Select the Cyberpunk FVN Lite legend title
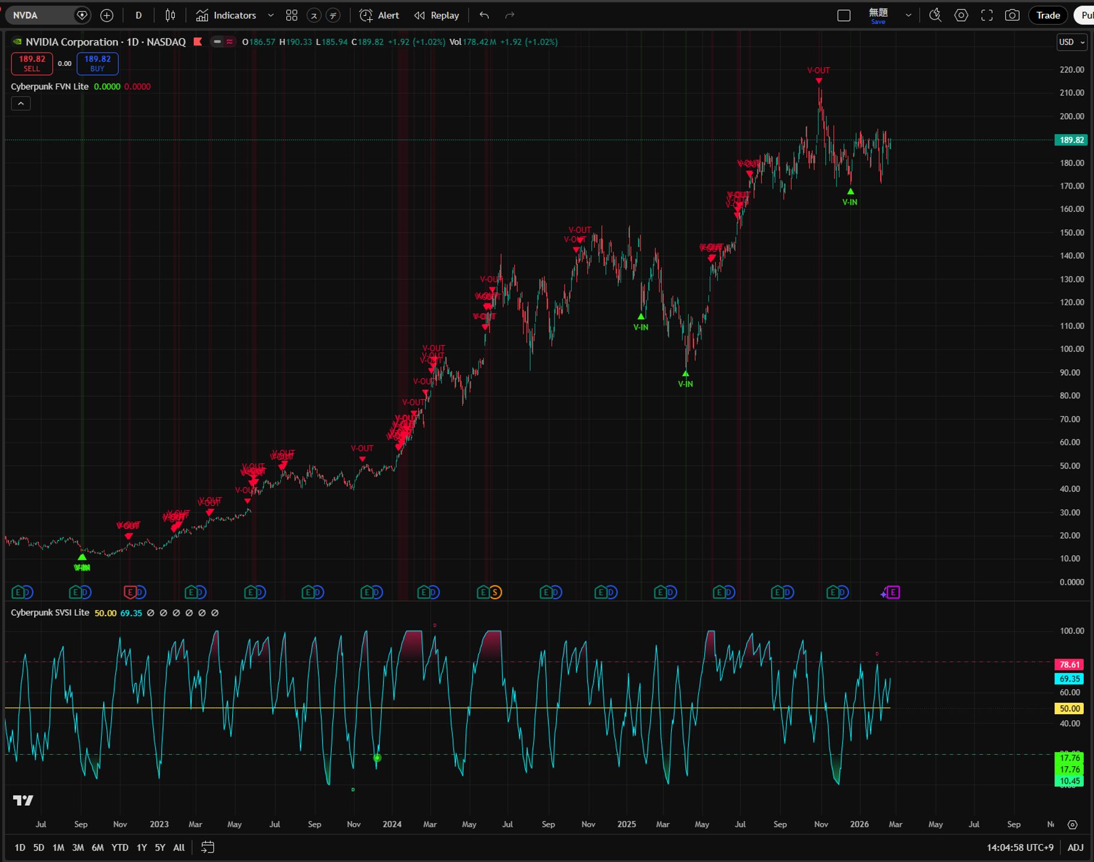1094x862 pixels. pyautogui.click(x=50, y=87)
